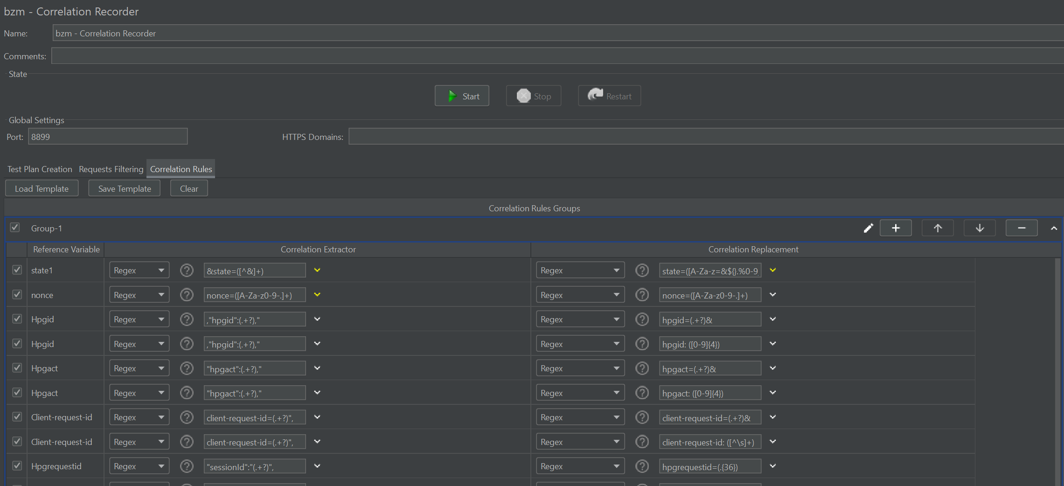Open help icon beside hpgact: ([0-9]{4}) replacement

642,393
